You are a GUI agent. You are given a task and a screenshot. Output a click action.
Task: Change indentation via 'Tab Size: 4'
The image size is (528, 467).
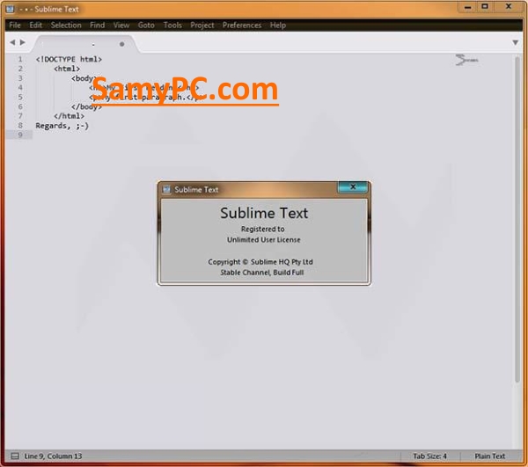click(x=429, y=456)
